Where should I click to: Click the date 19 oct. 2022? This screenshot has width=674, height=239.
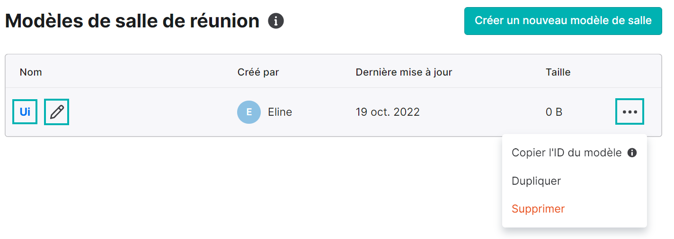pos(388,112)
